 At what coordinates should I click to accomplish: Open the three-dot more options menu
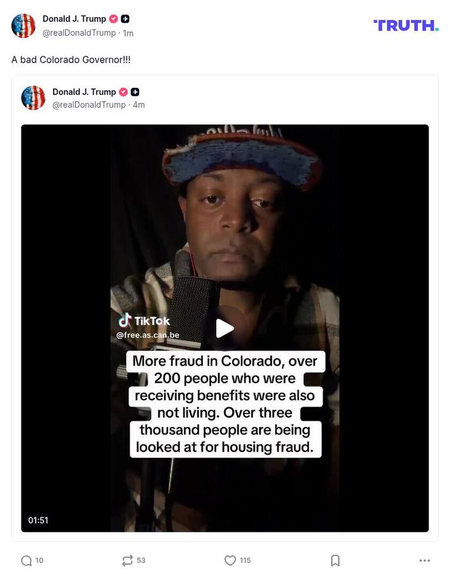tap(424, 560)
